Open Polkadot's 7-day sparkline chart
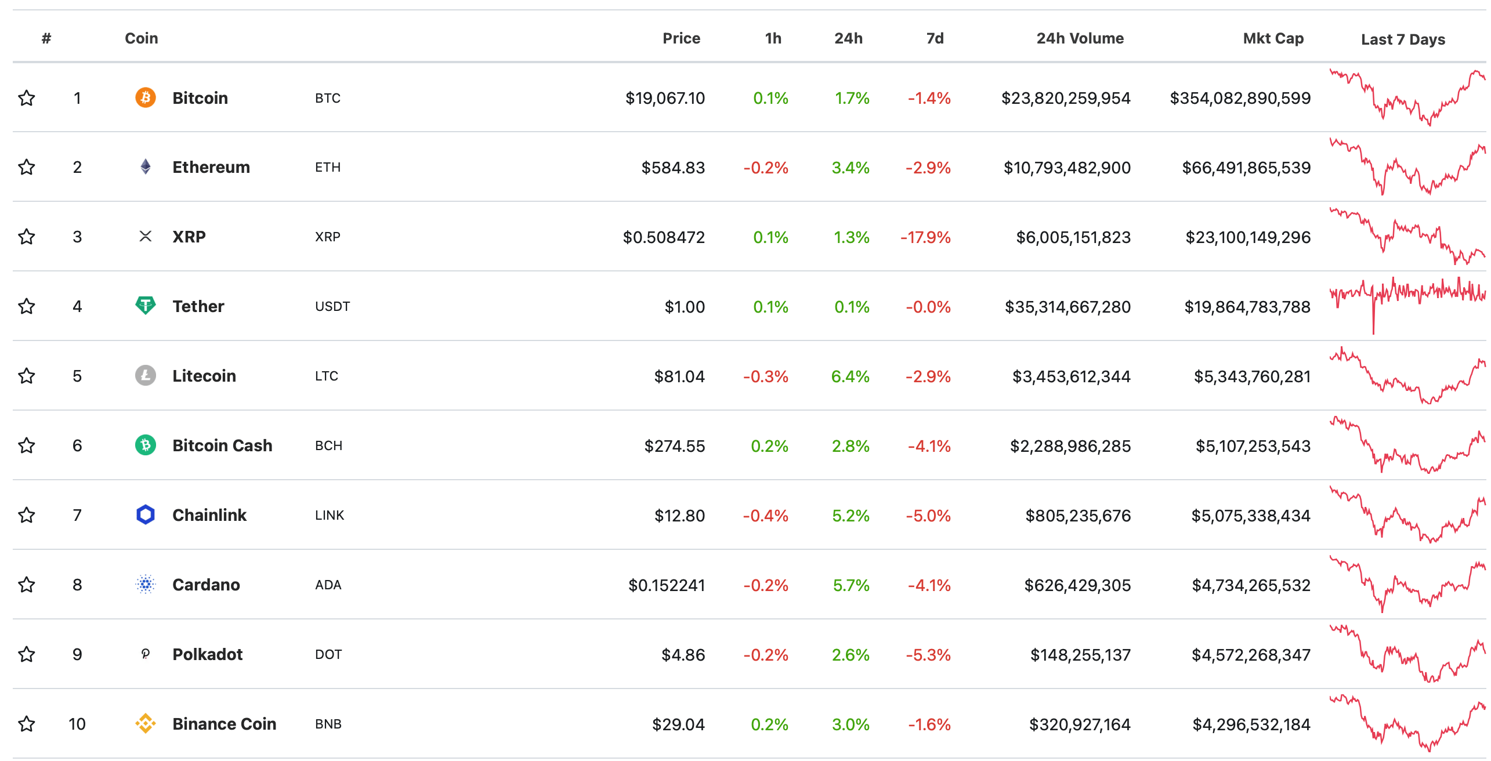Image resolution: width=1491 pixels, height=761 pixels. [x=1408, y=654]
